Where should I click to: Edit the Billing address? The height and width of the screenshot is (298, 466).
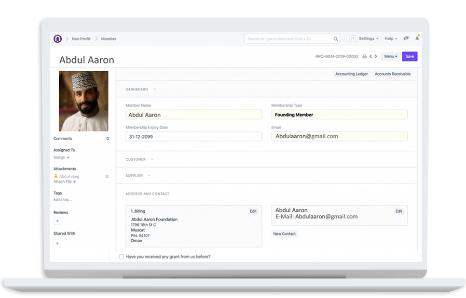[253, 211]
